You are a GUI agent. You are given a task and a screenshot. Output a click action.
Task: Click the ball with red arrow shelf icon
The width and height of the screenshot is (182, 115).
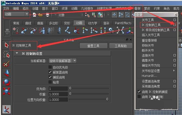pyautogui.click(x=24, y=31)
